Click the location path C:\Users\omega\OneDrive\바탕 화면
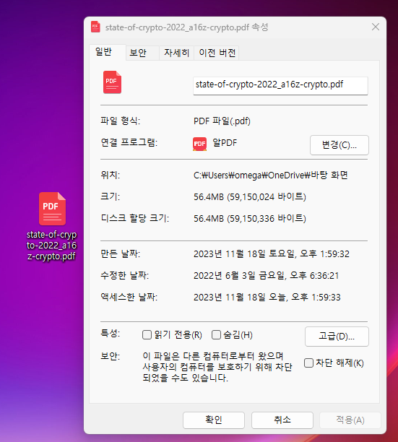398x442 pixels. tap(271, 175)
